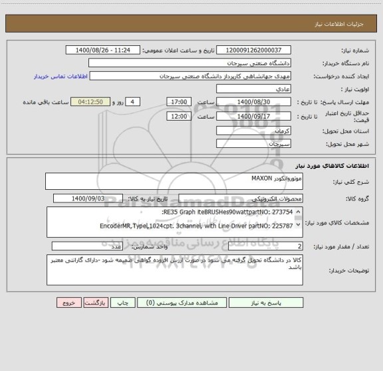
Task: Click the مهلت ارسال پاسخ label
Action: [x=344, y=102]
